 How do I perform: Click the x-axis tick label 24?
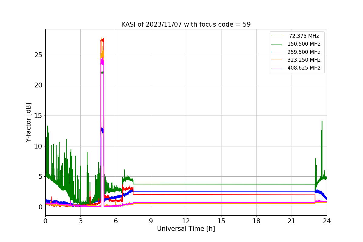click(327, 221)
